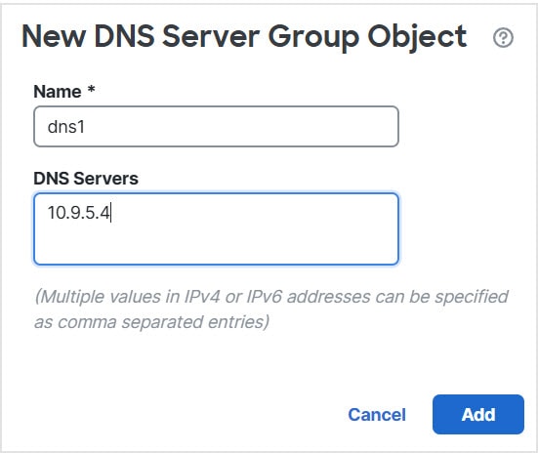Click empty space below the 10.9.5.4 line
This screenshot has height=453, width=538.
tap(216, 245)
